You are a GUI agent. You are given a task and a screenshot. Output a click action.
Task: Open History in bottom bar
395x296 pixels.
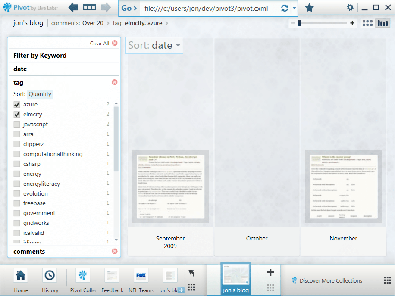[50, 280]
